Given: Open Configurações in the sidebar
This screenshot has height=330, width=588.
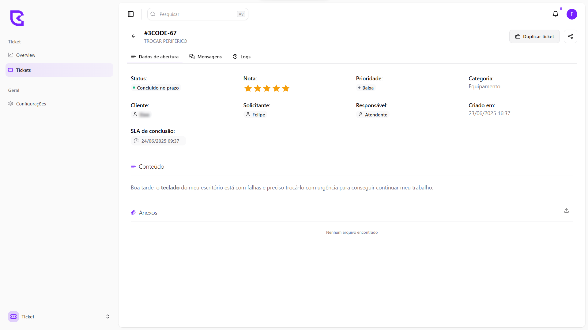Looking at the screenshot, I should pos(31,104).
